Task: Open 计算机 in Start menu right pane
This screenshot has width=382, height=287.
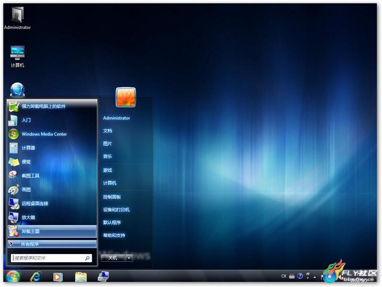Action: (x=110, y=183)
